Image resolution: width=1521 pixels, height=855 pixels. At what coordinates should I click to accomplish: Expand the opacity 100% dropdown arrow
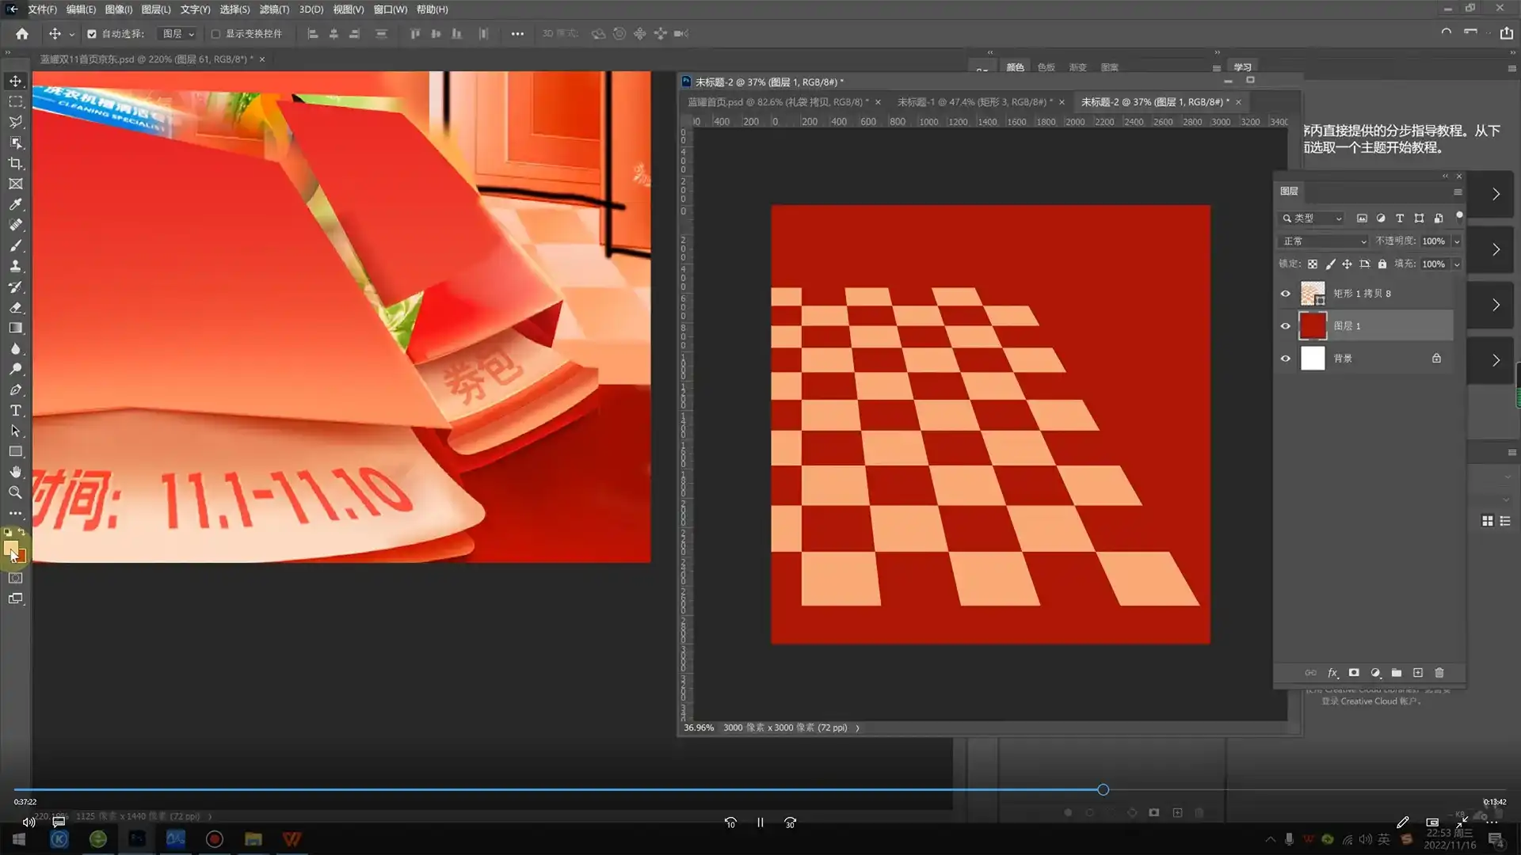(x=1456, y=241)
